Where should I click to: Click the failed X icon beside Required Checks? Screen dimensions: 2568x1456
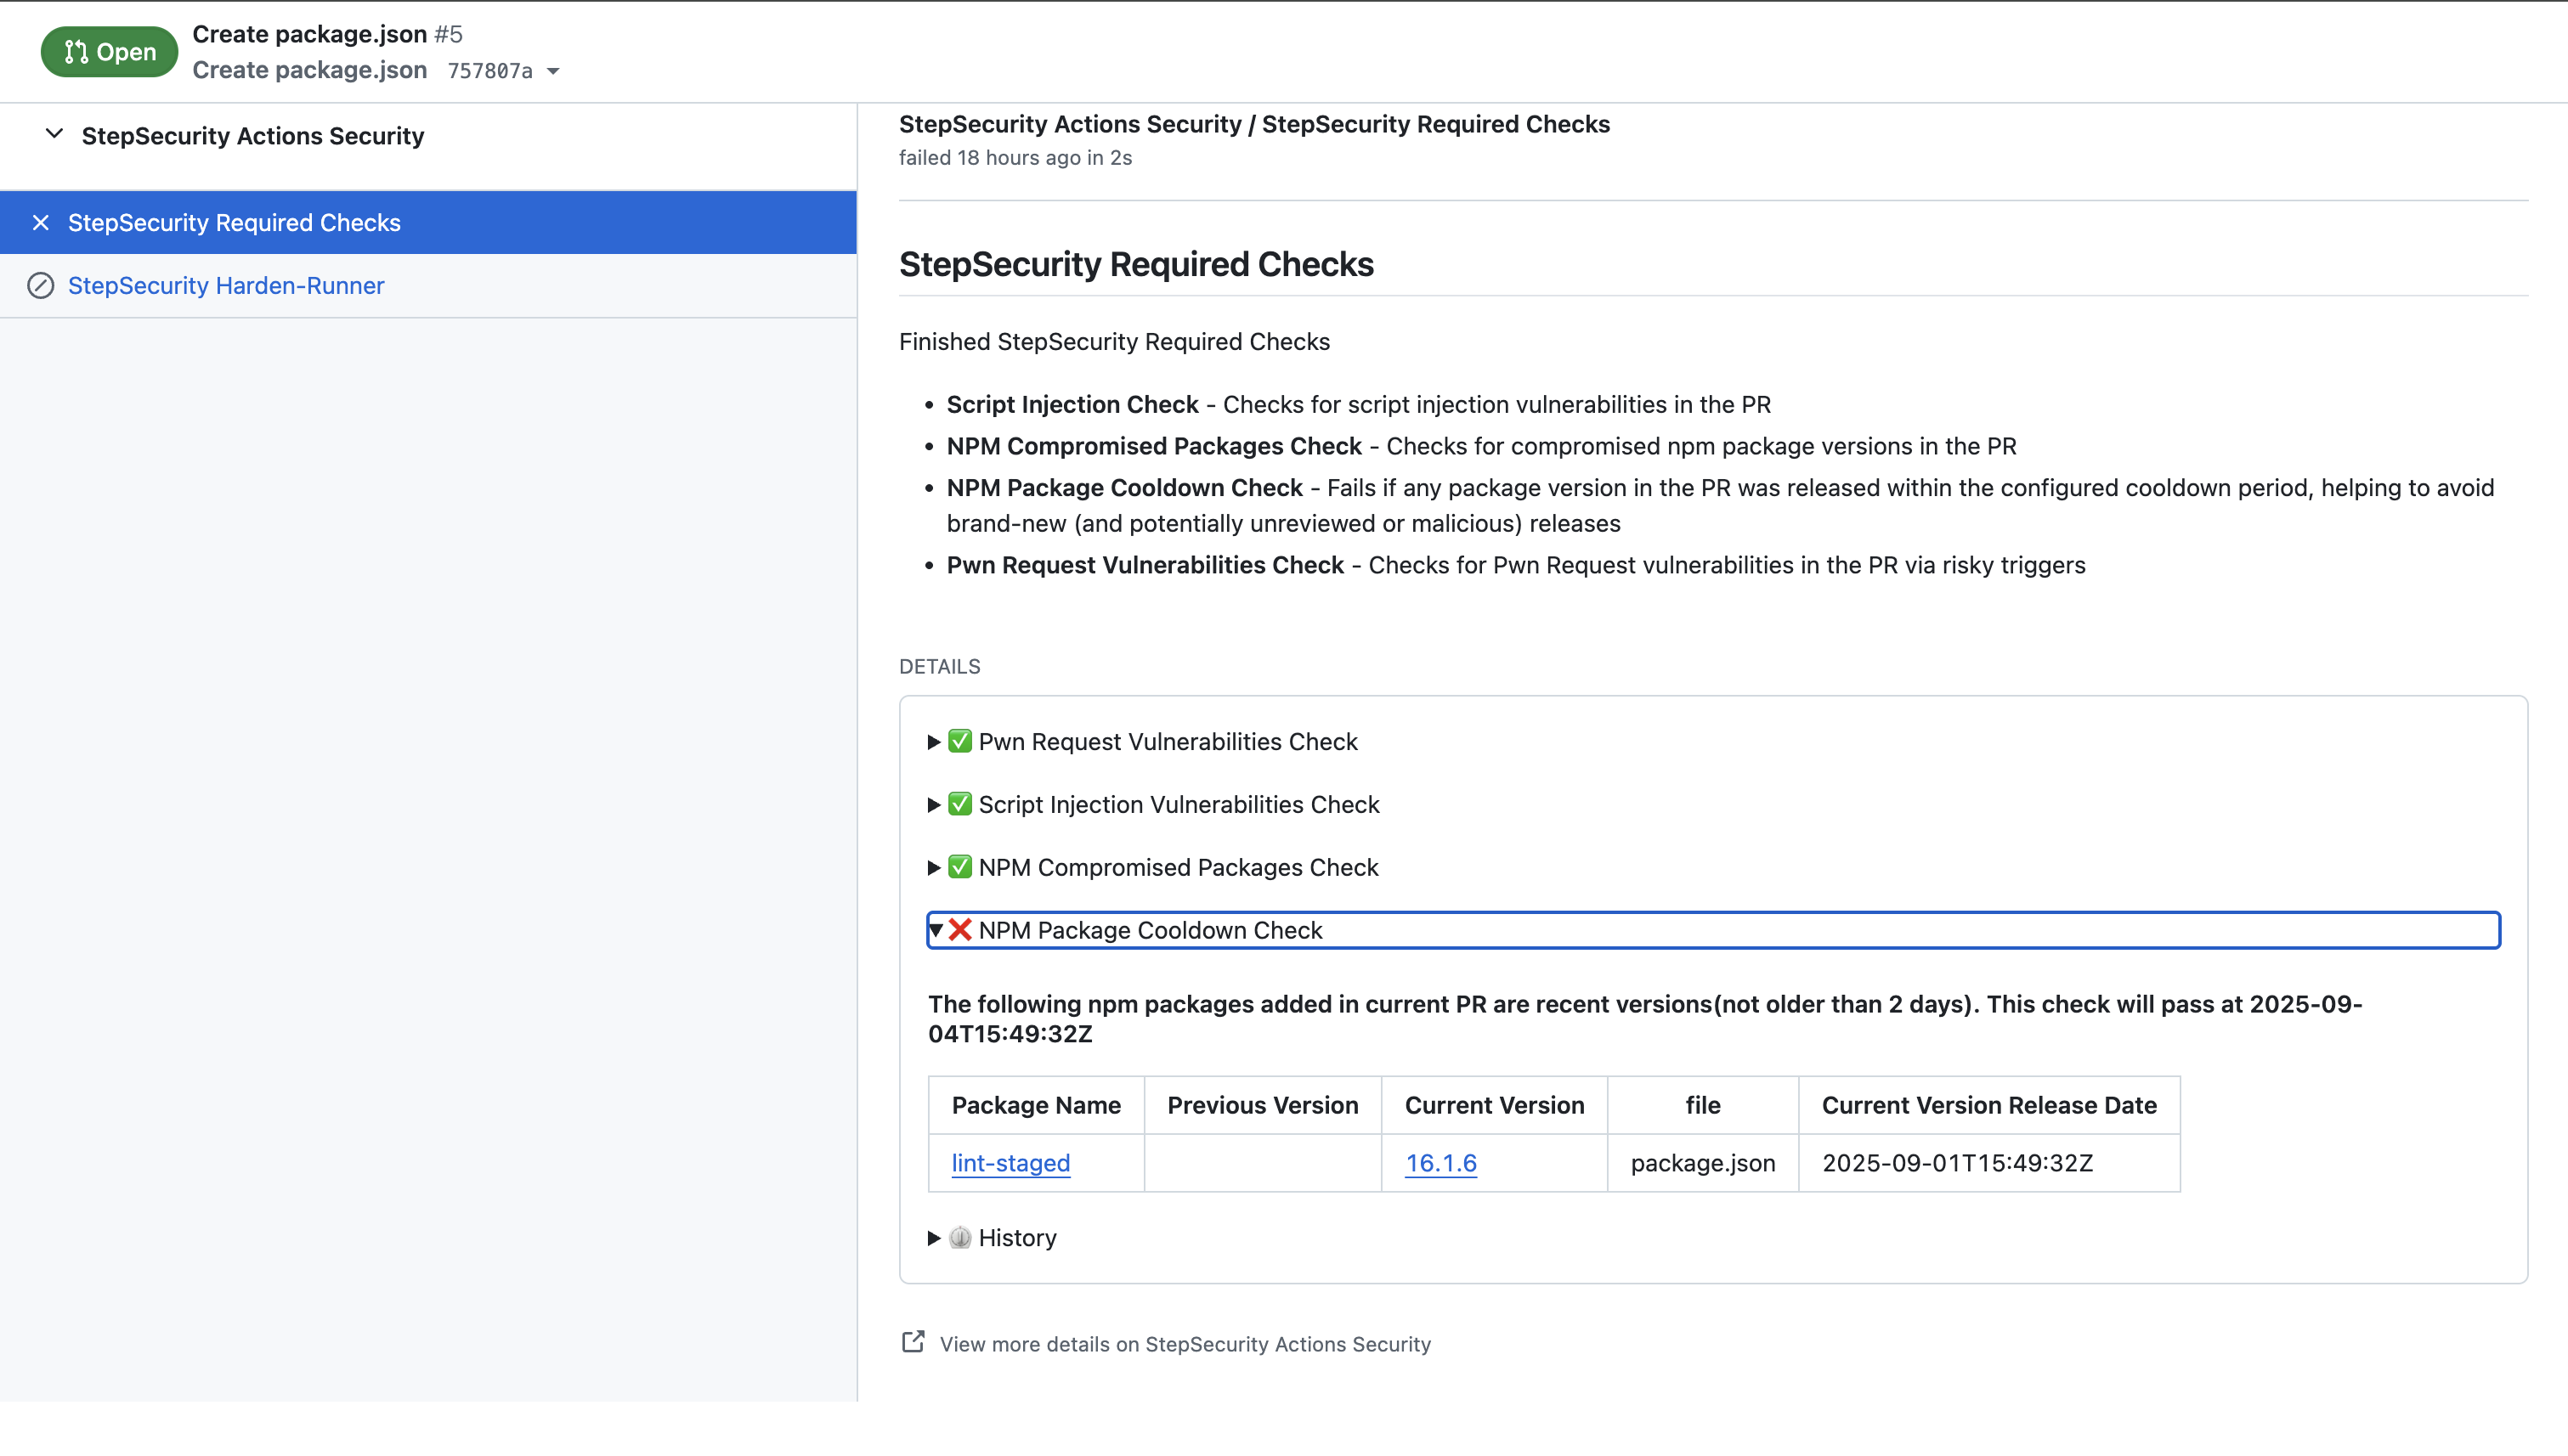tap(41, 222)
